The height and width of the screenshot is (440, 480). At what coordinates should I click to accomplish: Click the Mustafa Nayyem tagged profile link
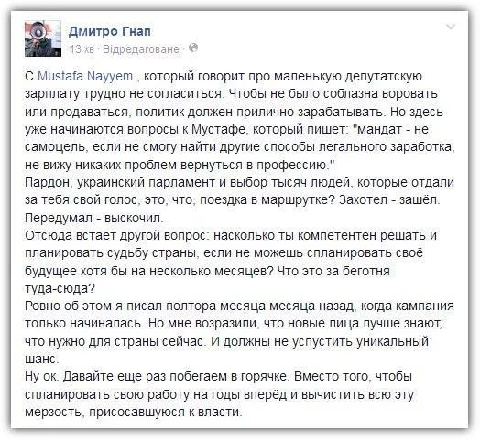85,76
